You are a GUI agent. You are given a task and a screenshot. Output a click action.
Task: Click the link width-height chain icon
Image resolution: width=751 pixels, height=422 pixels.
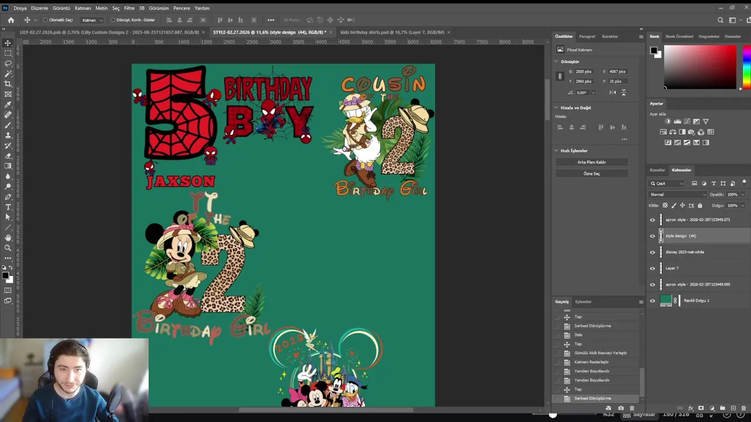560,76
